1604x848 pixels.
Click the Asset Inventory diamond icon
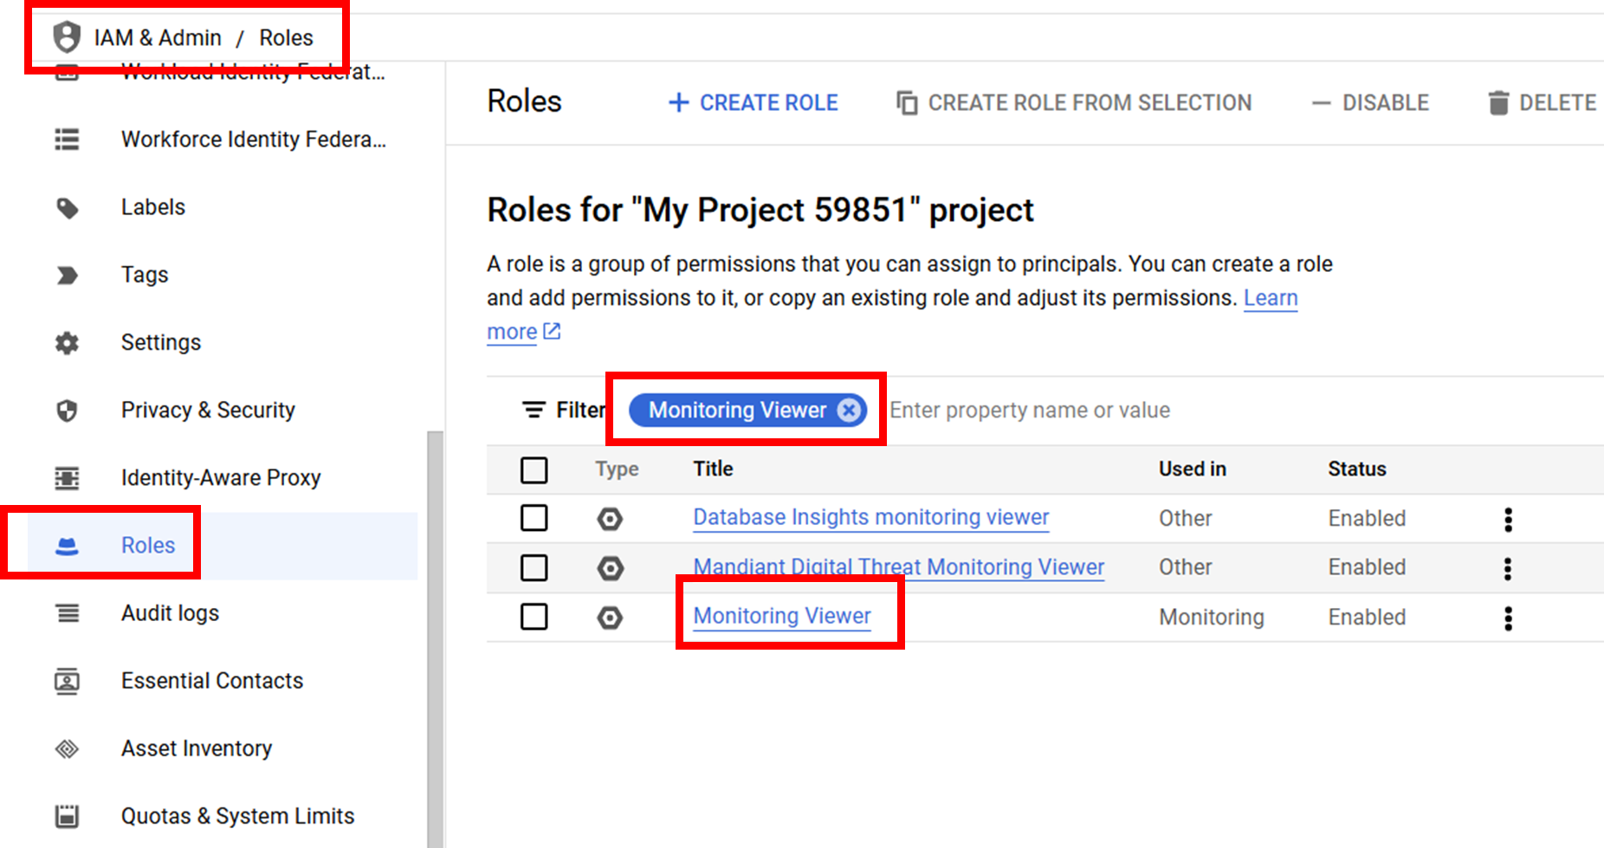pos(67,748)
